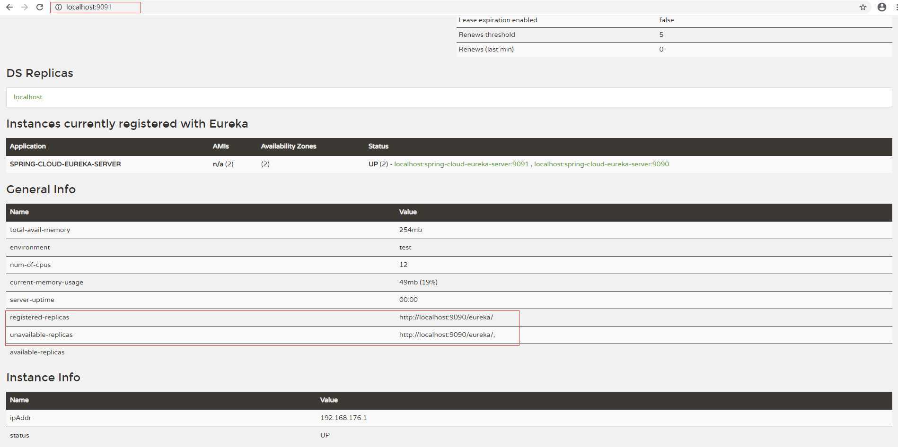Open localhost:spring-cloud-eureka-server:9091 instance link
This screenshot has height=447, width=898.
click(461, 164)
